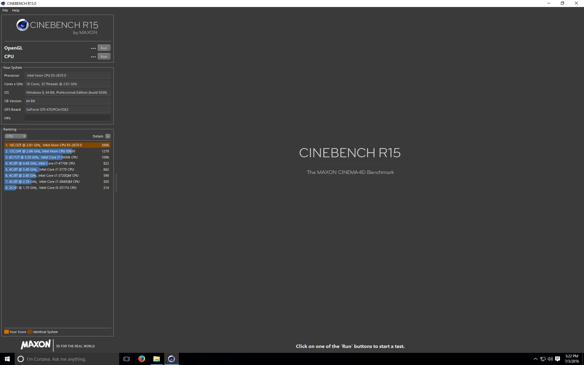Click the taskbar clock 5:22 PM
This screenshot has height=365, width=584.
click(572, 359)
